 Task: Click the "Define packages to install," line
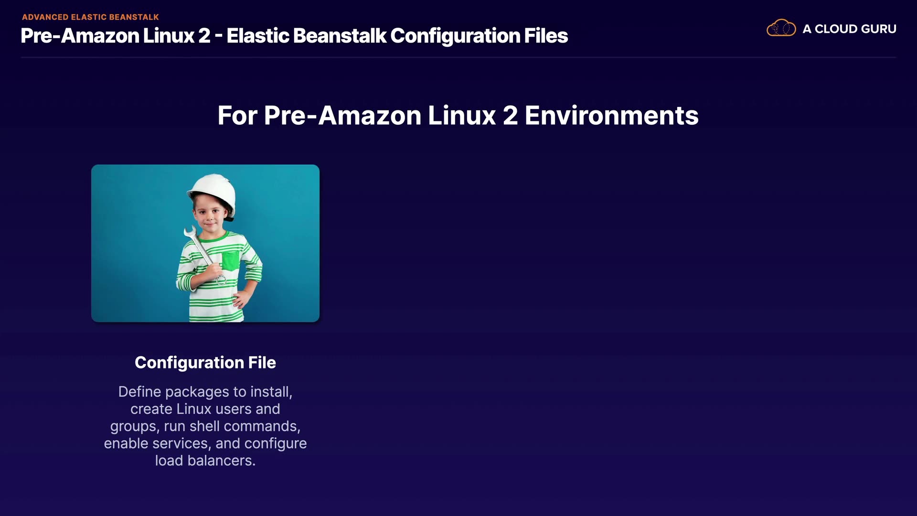205,392
